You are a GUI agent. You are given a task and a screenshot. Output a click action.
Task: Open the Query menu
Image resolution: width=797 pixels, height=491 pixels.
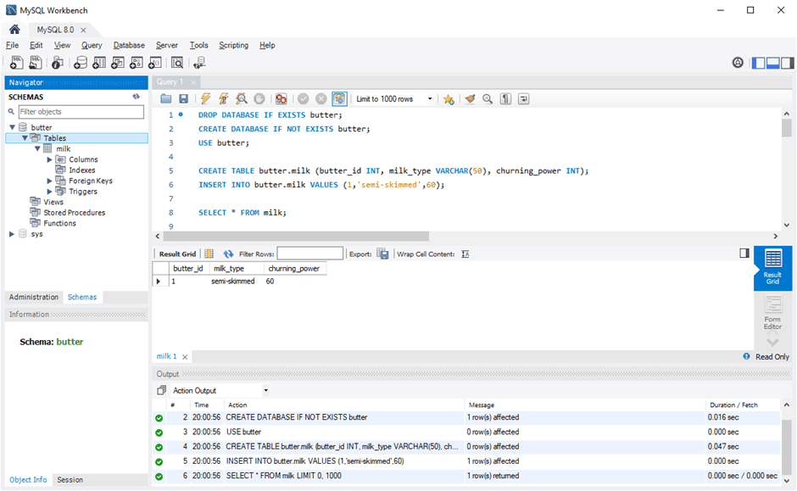(x=91, y=45)
